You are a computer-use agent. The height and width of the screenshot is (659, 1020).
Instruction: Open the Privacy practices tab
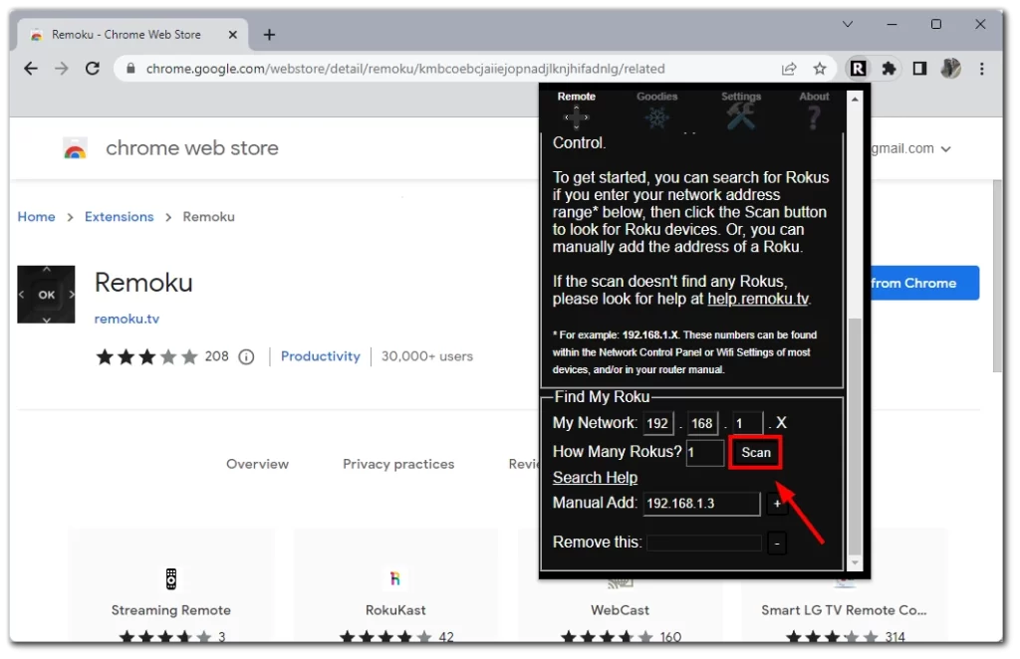pyautogui.click(x=398, y=464)
